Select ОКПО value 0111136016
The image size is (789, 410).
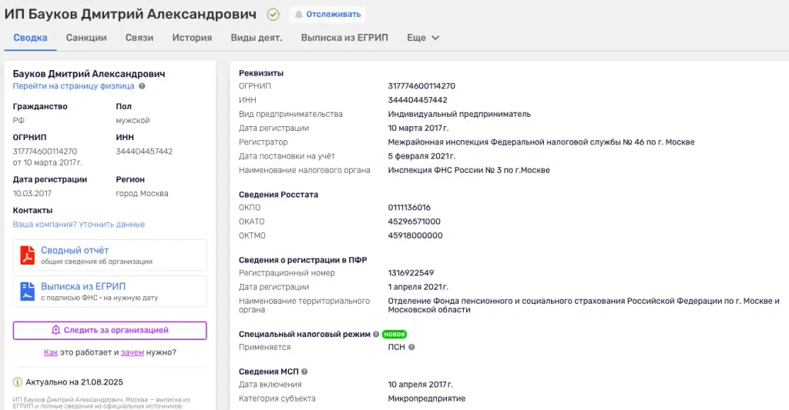[x=409, y=208]
